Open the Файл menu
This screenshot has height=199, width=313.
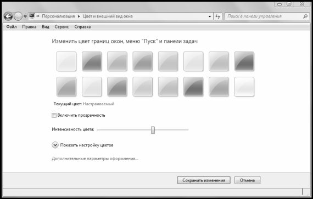(x=12, y=27)
